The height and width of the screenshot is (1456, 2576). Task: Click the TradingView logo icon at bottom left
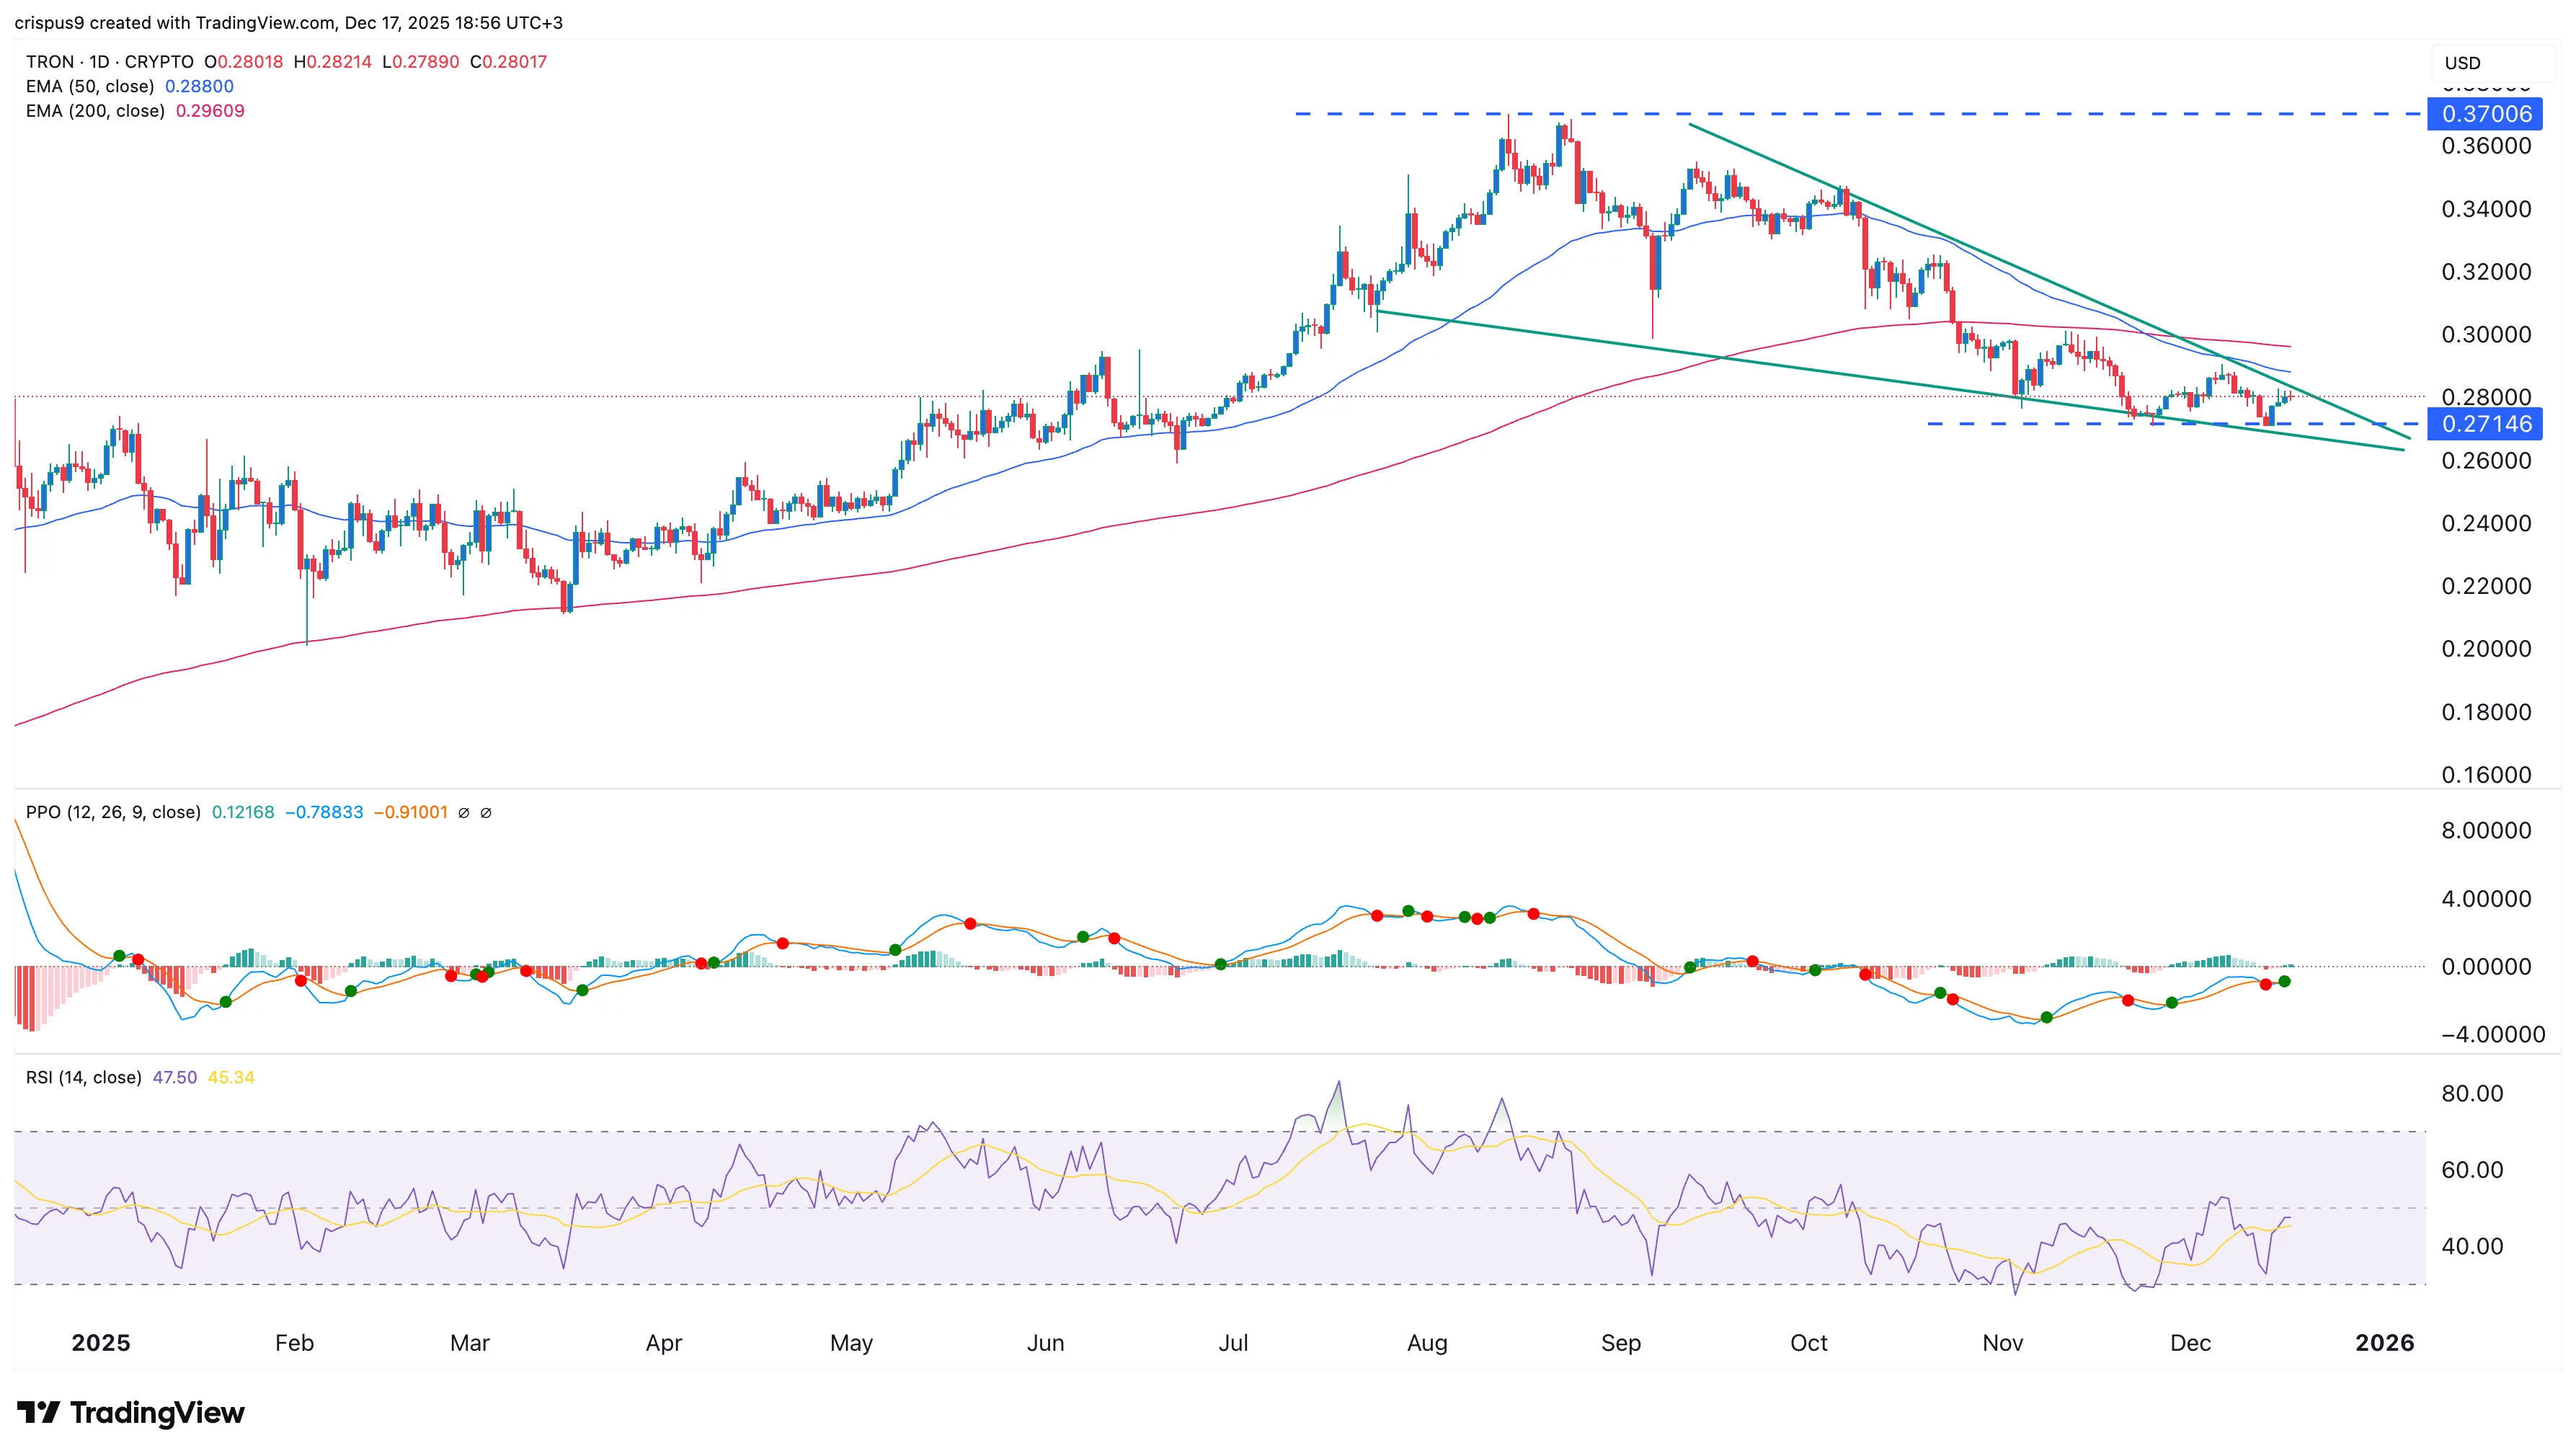(x=40, y=1412)
